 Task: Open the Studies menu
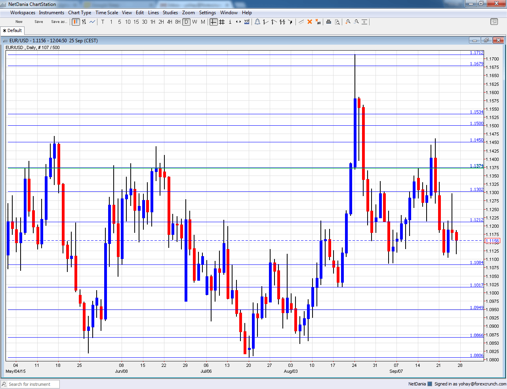170,13
